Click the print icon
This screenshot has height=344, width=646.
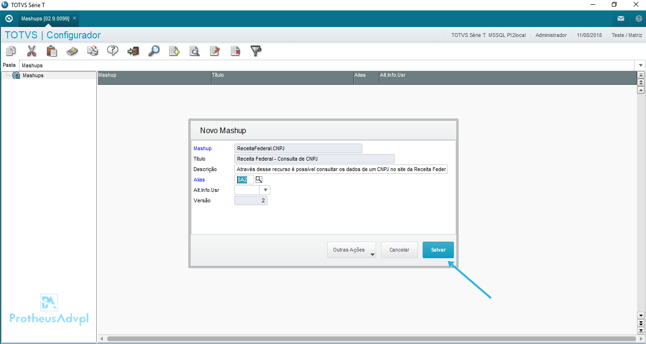point(92,51)
